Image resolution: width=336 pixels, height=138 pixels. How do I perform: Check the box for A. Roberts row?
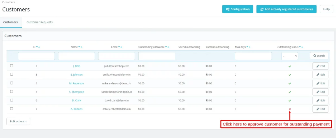[11, 108]
